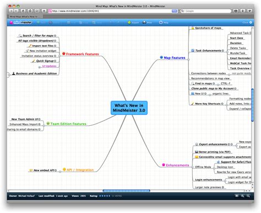Click the RSS badge in the address bar
This screenshot has width=261, height=213.
(x=175, y=11)
